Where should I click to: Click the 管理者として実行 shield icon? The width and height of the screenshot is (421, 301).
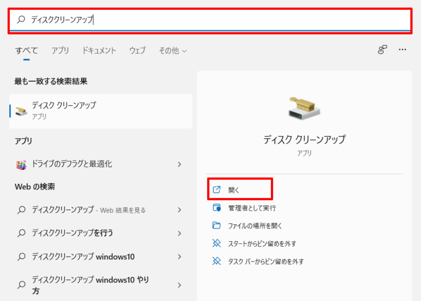point(217,208)
